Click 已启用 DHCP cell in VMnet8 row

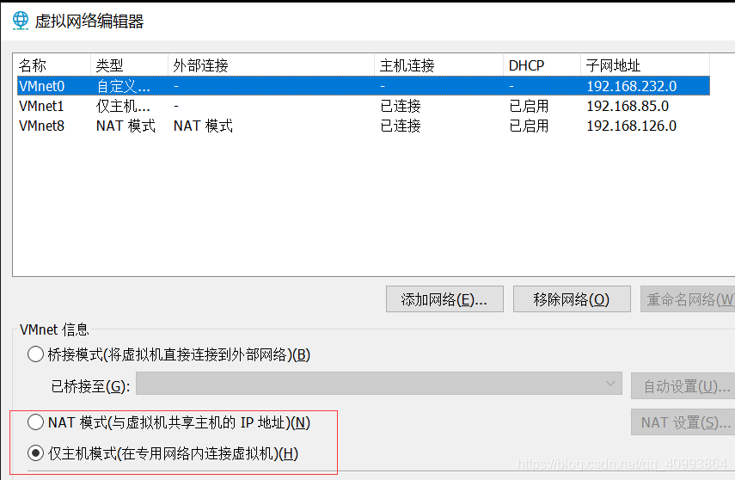point(529,126)
